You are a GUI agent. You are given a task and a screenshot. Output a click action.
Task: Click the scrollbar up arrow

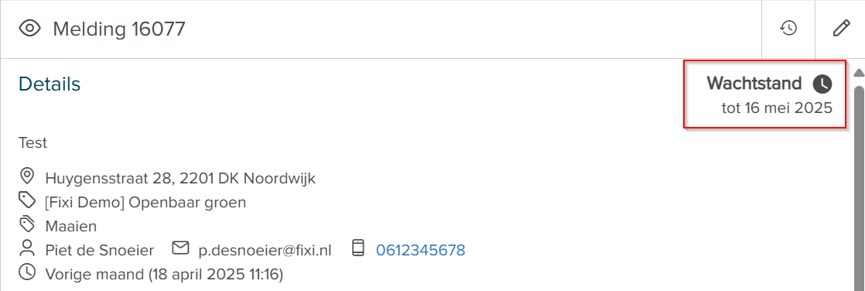pyautogui.click(x=859, y=73)
